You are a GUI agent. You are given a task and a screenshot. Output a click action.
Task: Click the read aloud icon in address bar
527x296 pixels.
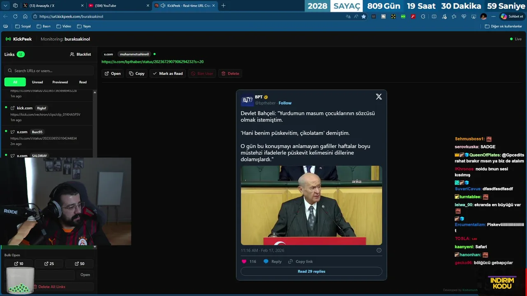coord(356,16)
